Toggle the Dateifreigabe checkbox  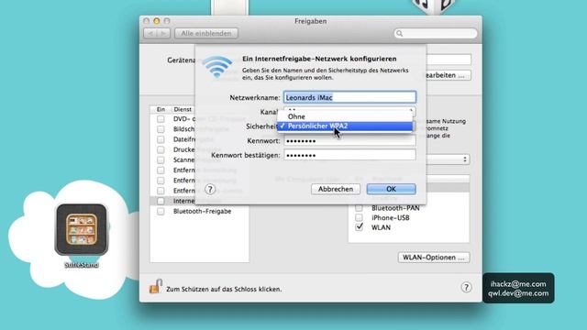tap(161, 139)
